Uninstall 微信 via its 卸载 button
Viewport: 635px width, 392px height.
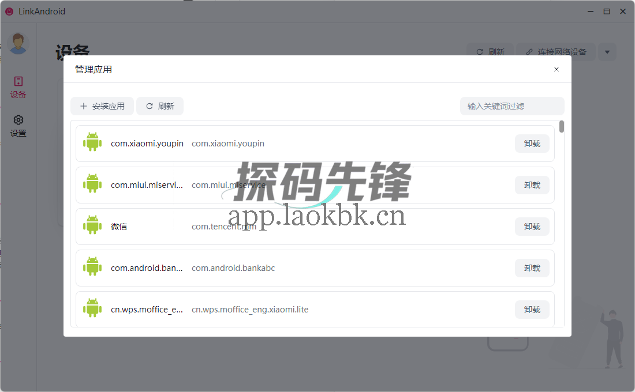point(532,227)
